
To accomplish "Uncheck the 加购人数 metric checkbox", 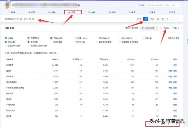I will coord(6,42).
